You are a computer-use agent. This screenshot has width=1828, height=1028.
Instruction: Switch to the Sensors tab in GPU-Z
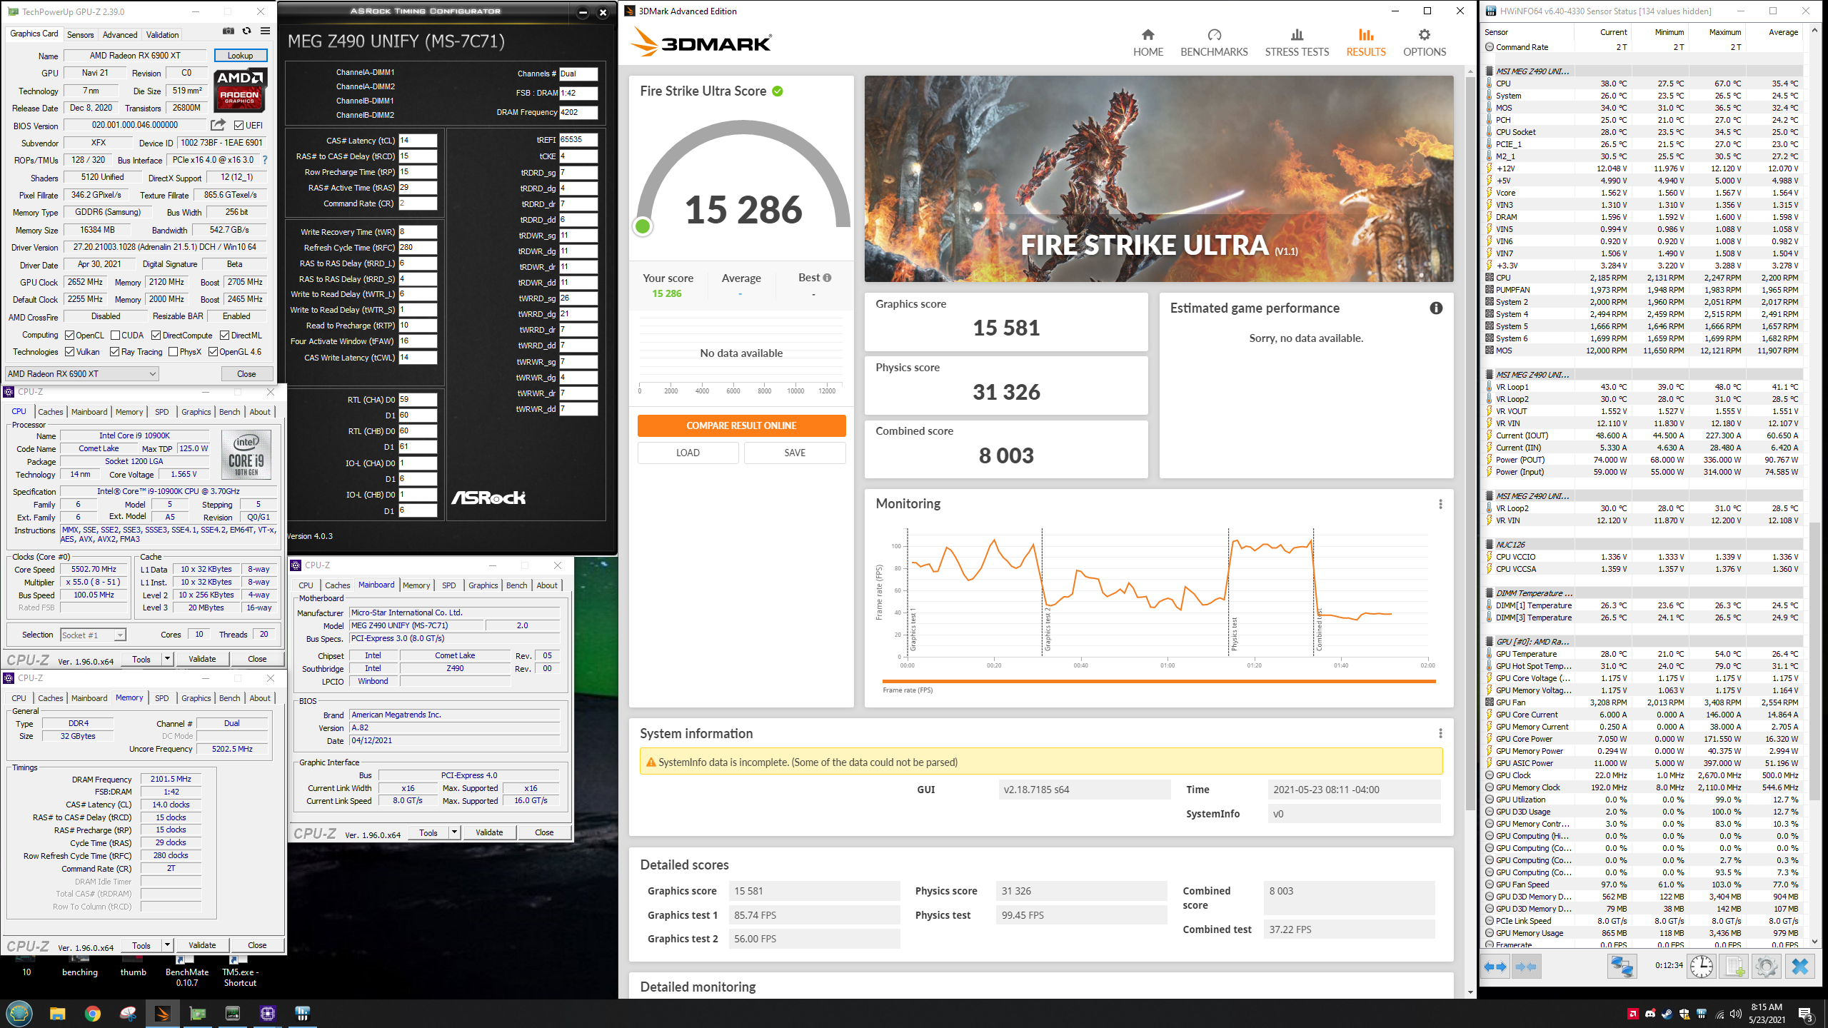pyautogui.click(x=80, y=34)
